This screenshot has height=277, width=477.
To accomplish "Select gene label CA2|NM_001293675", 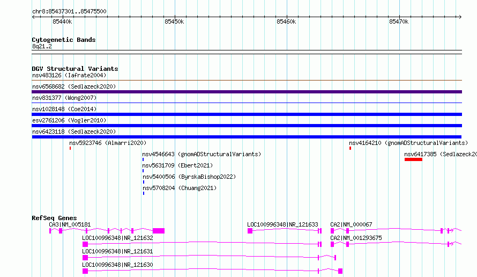I will pyautogui.click(x=356, y=238).
